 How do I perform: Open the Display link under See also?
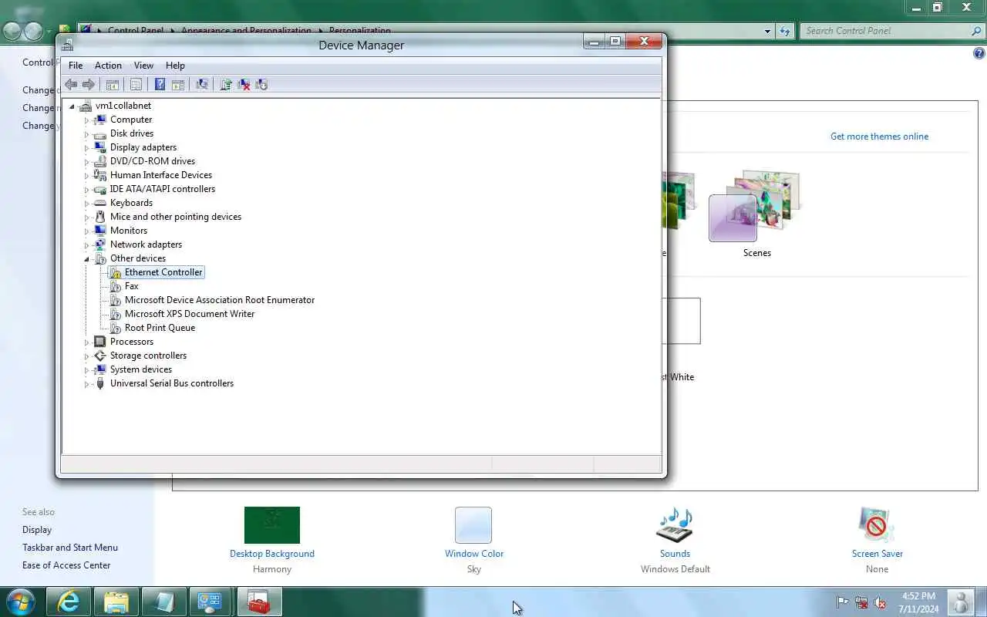37,530
